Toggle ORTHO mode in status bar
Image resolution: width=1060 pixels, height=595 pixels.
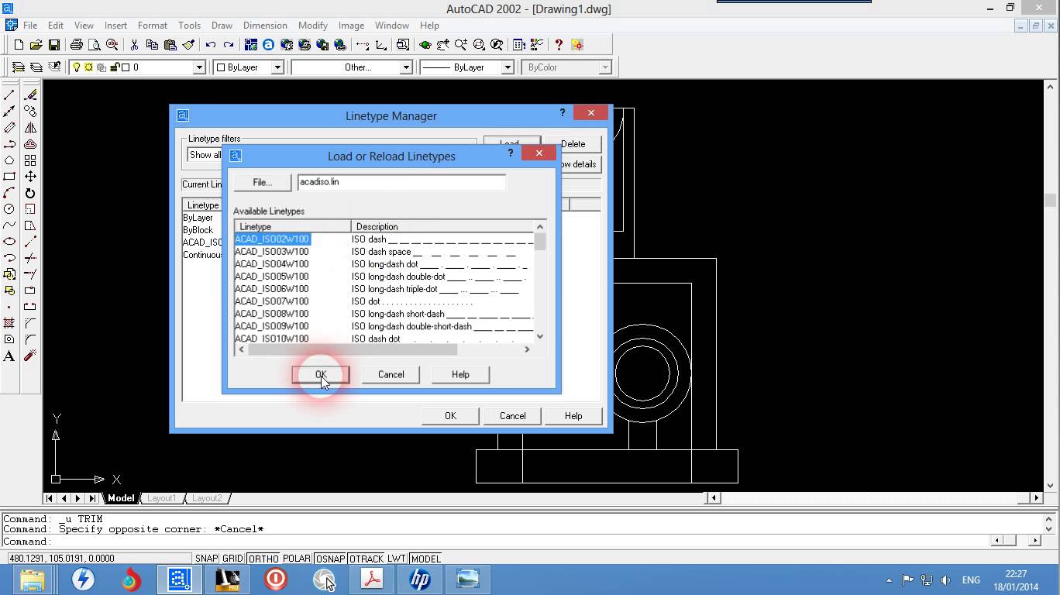[264, 559]
